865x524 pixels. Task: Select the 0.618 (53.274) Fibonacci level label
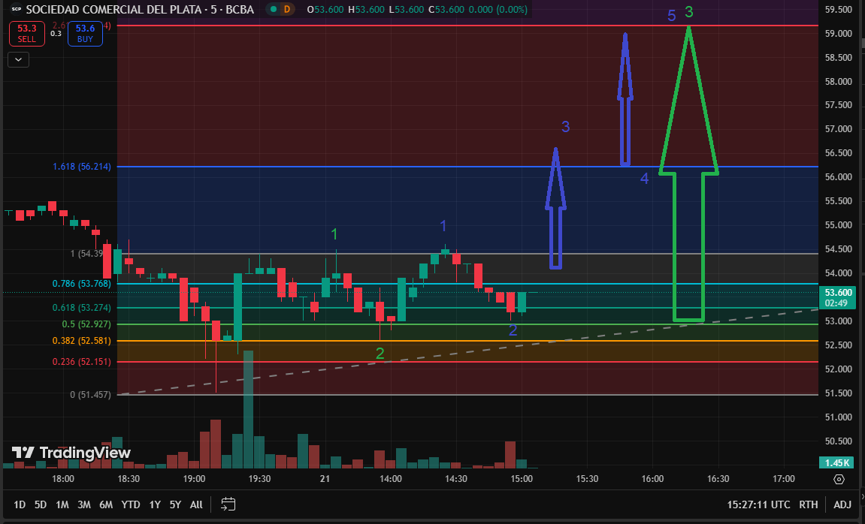(x=82, y=308)
